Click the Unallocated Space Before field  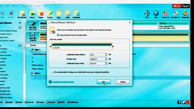(x=97, y=54)
